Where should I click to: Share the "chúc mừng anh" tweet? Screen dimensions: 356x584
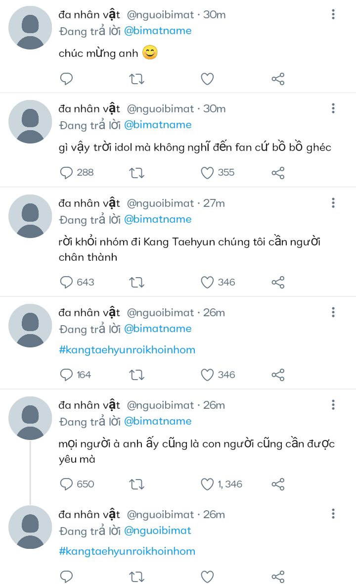tap(278, 79)
